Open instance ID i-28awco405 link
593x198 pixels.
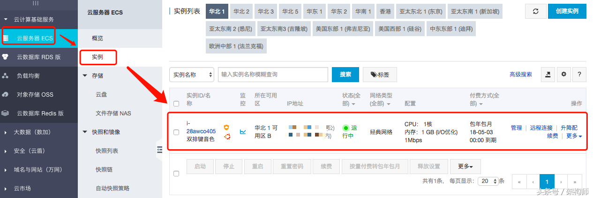pos(201,127)
